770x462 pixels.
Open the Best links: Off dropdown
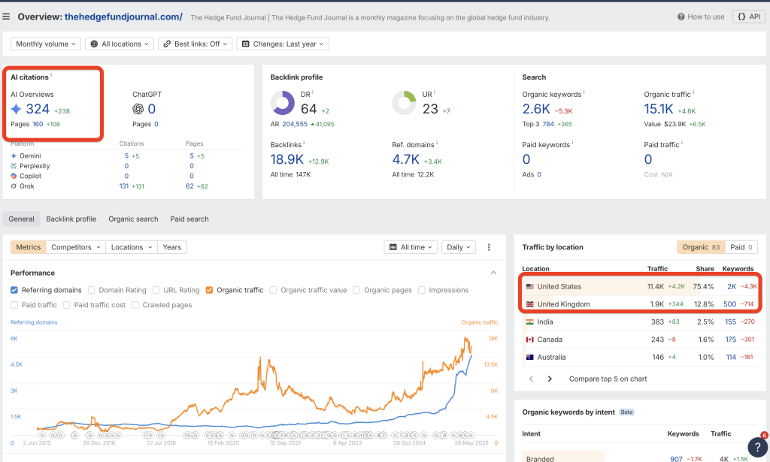pos(195,44)
